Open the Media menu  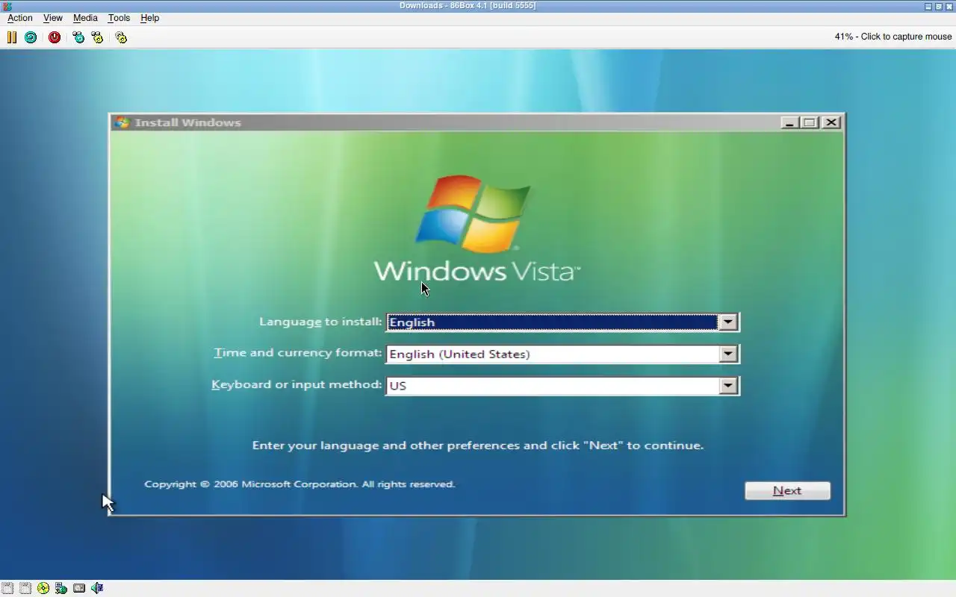click(x=85, y=18)
